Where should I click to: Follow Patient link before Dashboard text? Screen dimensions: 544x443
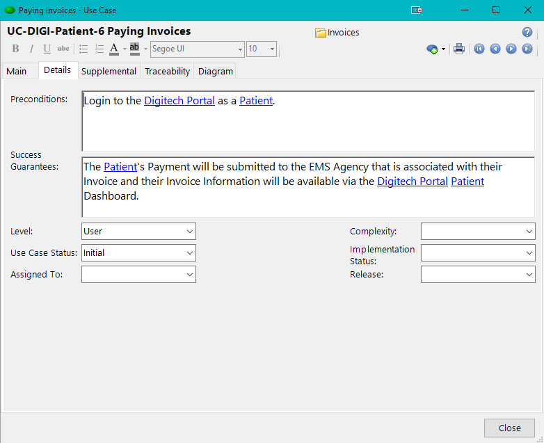[x=467, y=182]
